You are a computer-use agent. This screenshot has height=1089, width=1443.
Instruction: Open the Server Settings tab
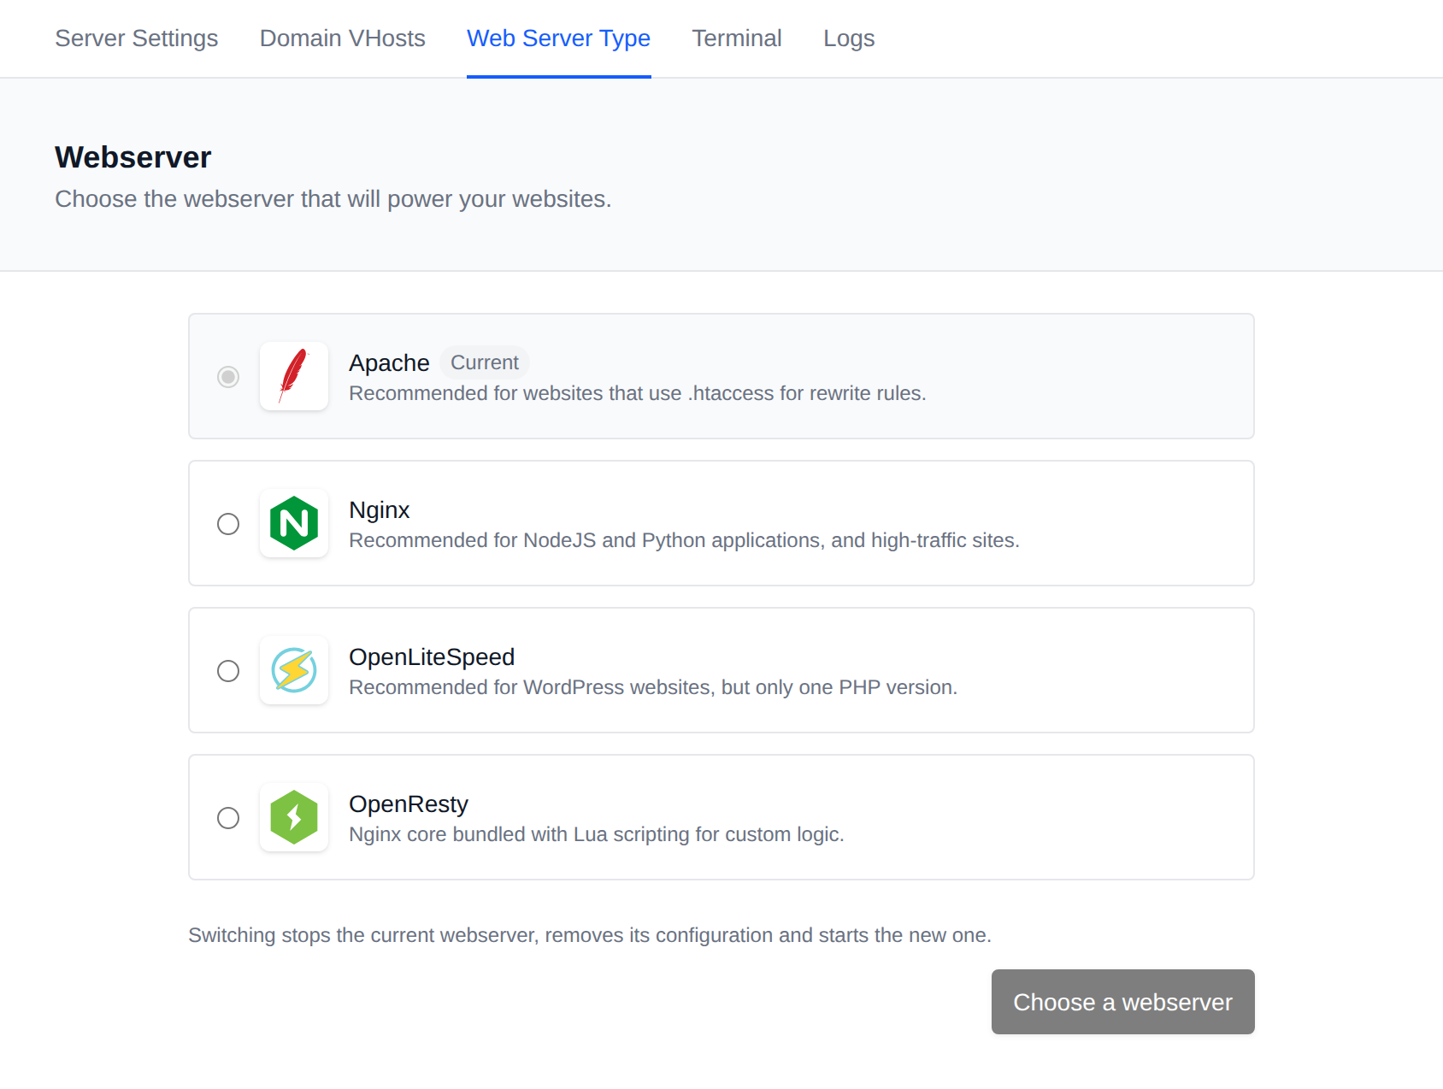[x=137, y=38]
